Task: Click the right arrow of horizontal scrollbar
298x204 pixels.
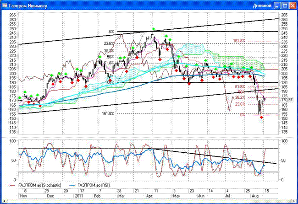Action: (x=293, y=200)
